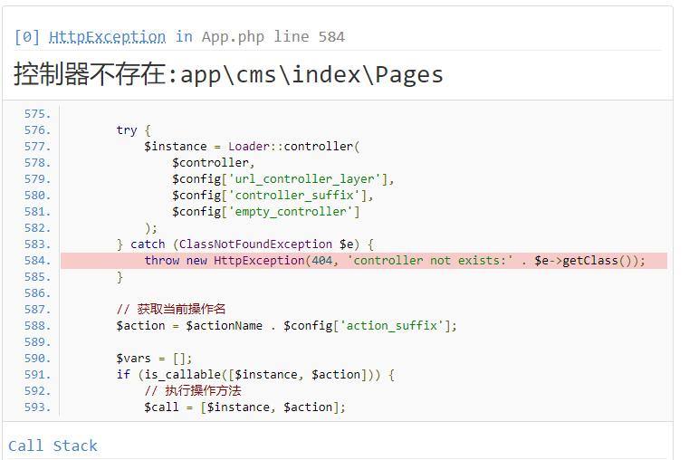Click the catch (ClassNotFoundException $e) line
Viewport: 689px width, 460px height.
pyautogui.click(x=244, y=244)
